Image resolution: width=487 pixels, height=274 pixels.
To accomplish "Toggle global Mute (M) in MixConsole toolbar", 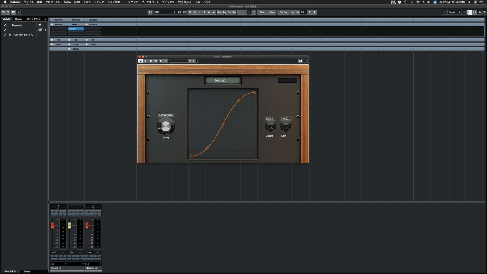I will (x=190, y=12).
